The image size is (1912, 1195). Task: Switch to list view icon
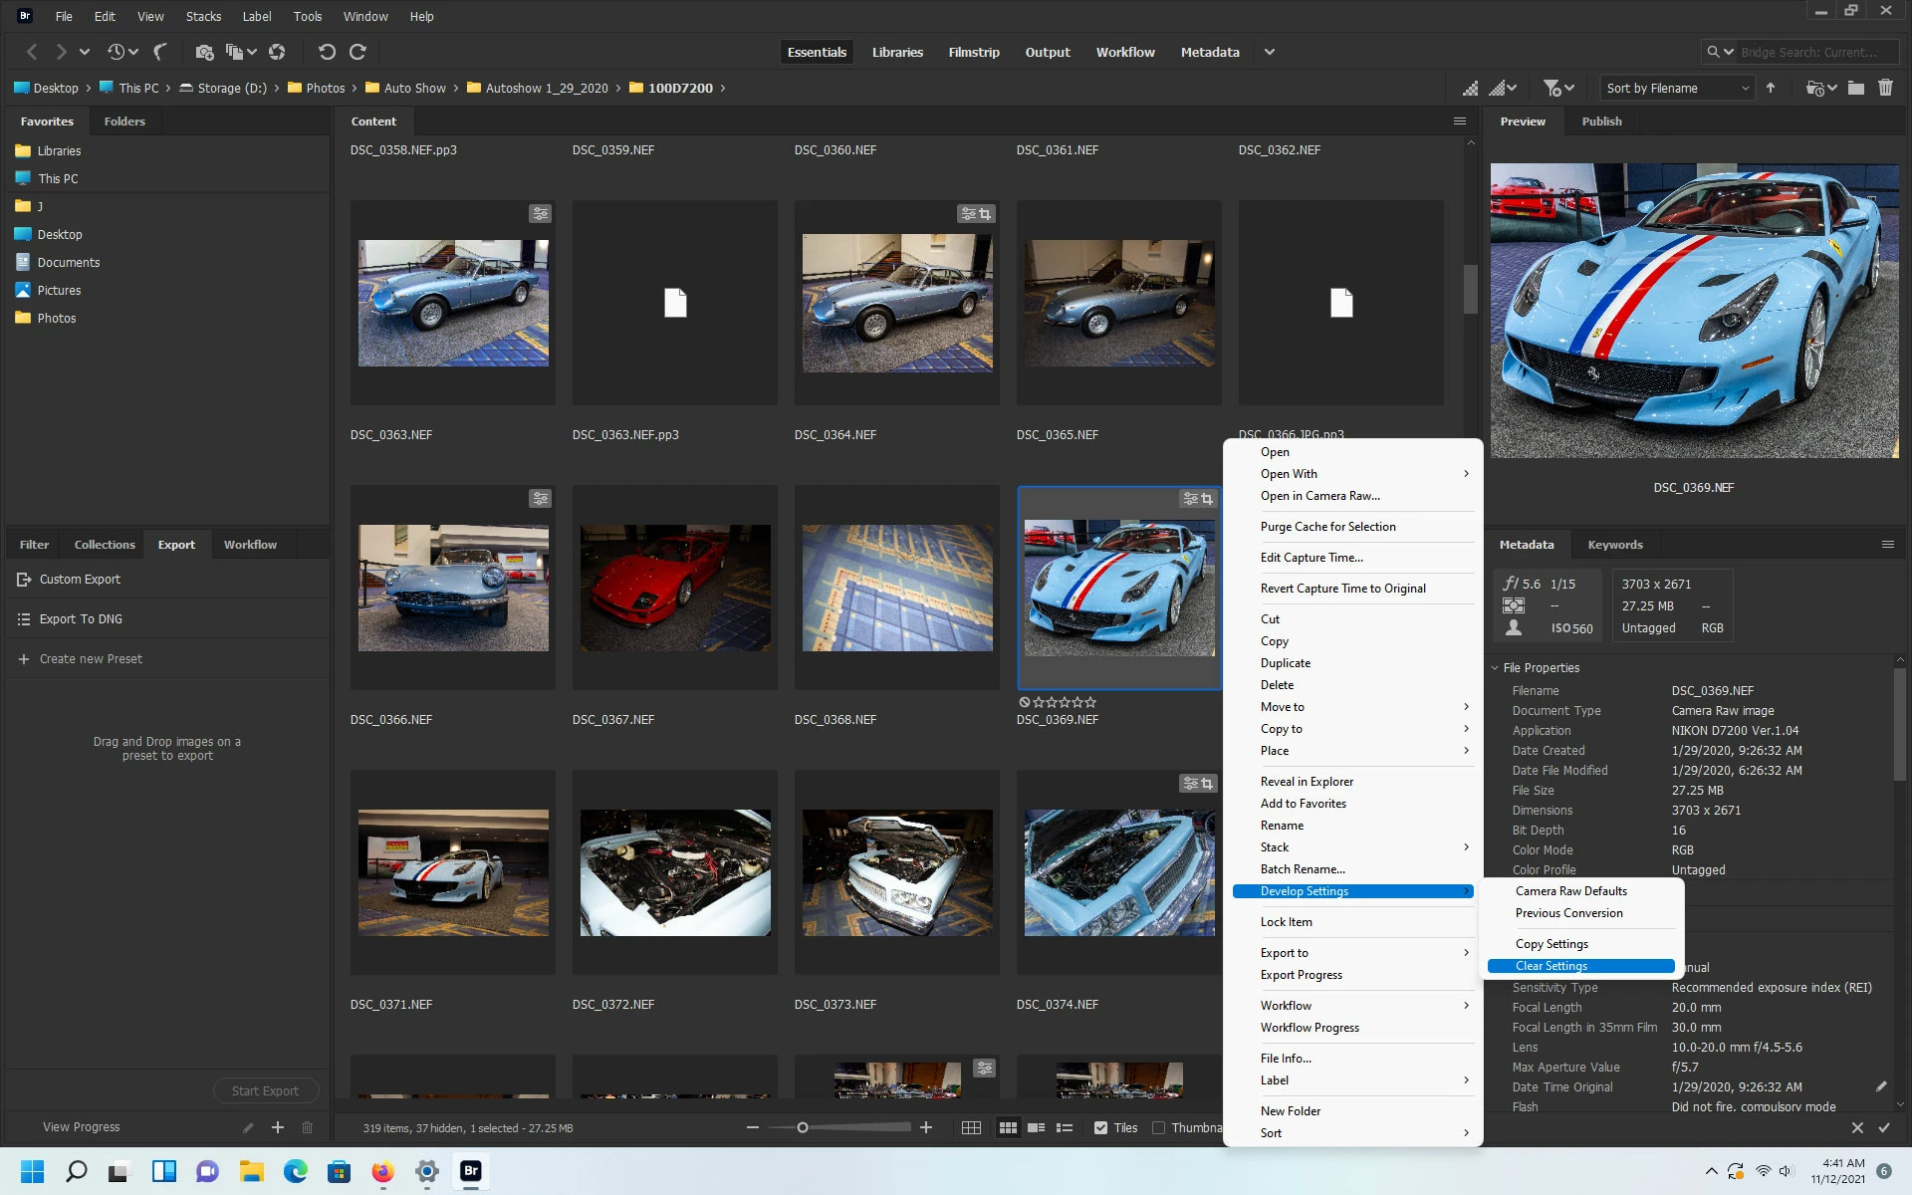[1065, 1127]
